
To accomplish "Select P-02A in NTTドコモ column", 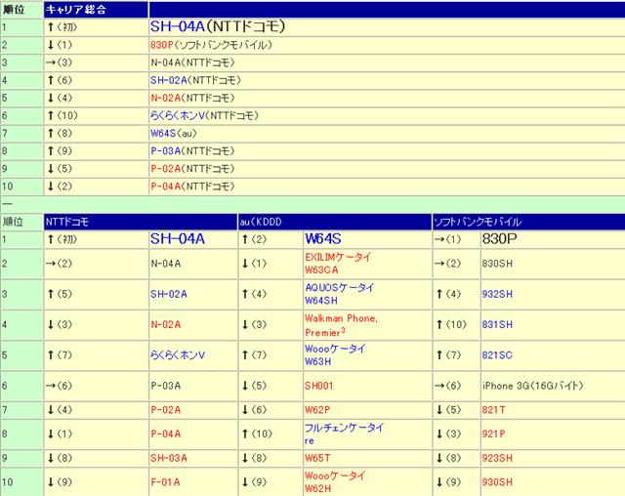I will (x=166, y=409).
